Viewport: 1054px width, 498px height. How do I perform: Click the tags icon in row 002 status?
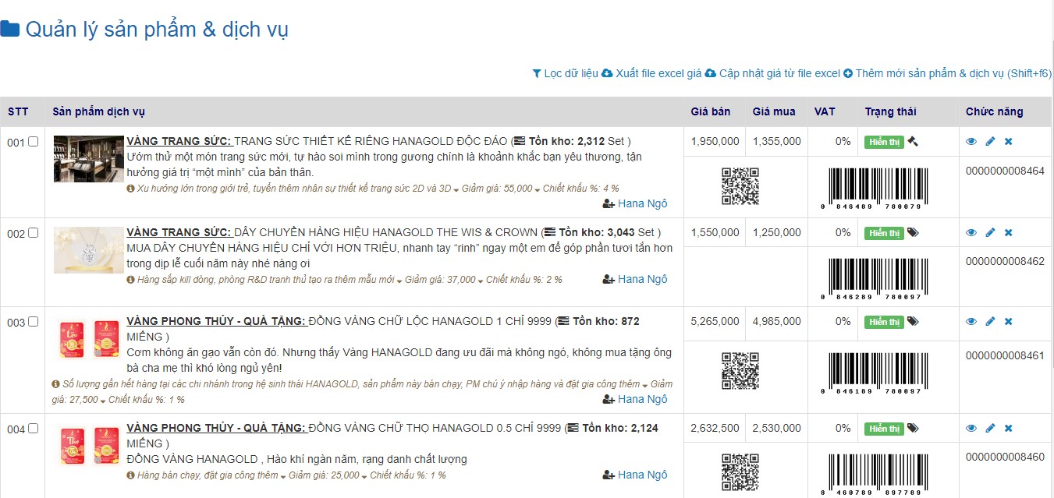coord(913,233)
